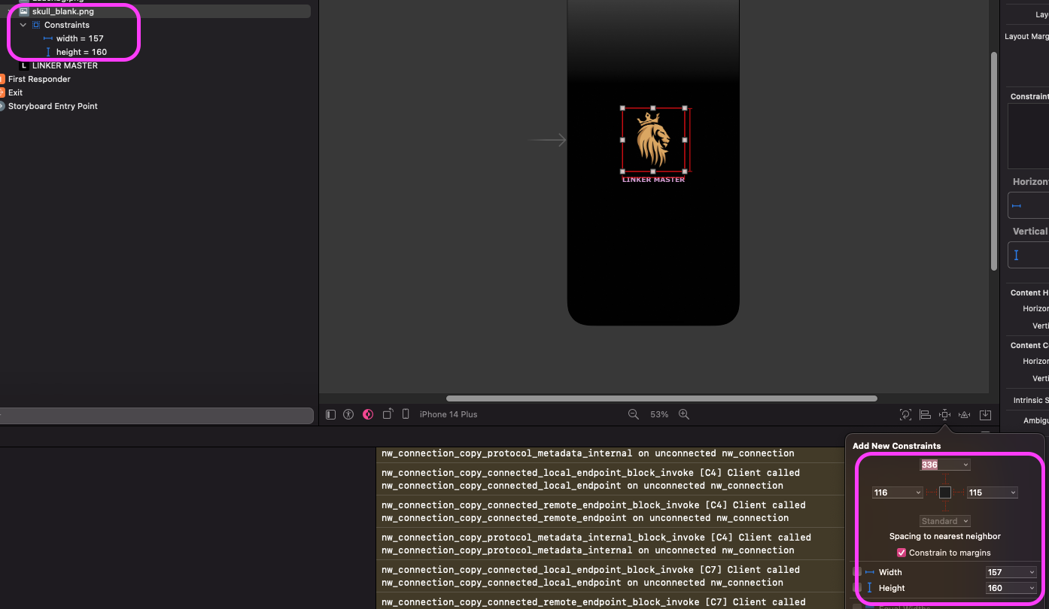This screenshot has height=609, width=1049.
Task: Select Storyboard Entry Point in outline
Action: 53,106
